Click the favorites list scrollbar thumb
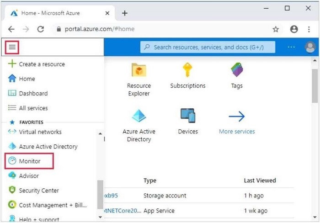This screenshot has height=223, width=320. click(100, 194)
